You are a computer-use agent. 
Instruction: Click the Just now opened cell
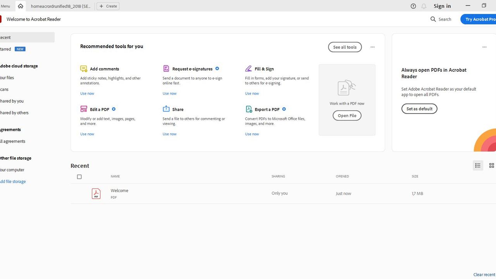coord(343,193)
